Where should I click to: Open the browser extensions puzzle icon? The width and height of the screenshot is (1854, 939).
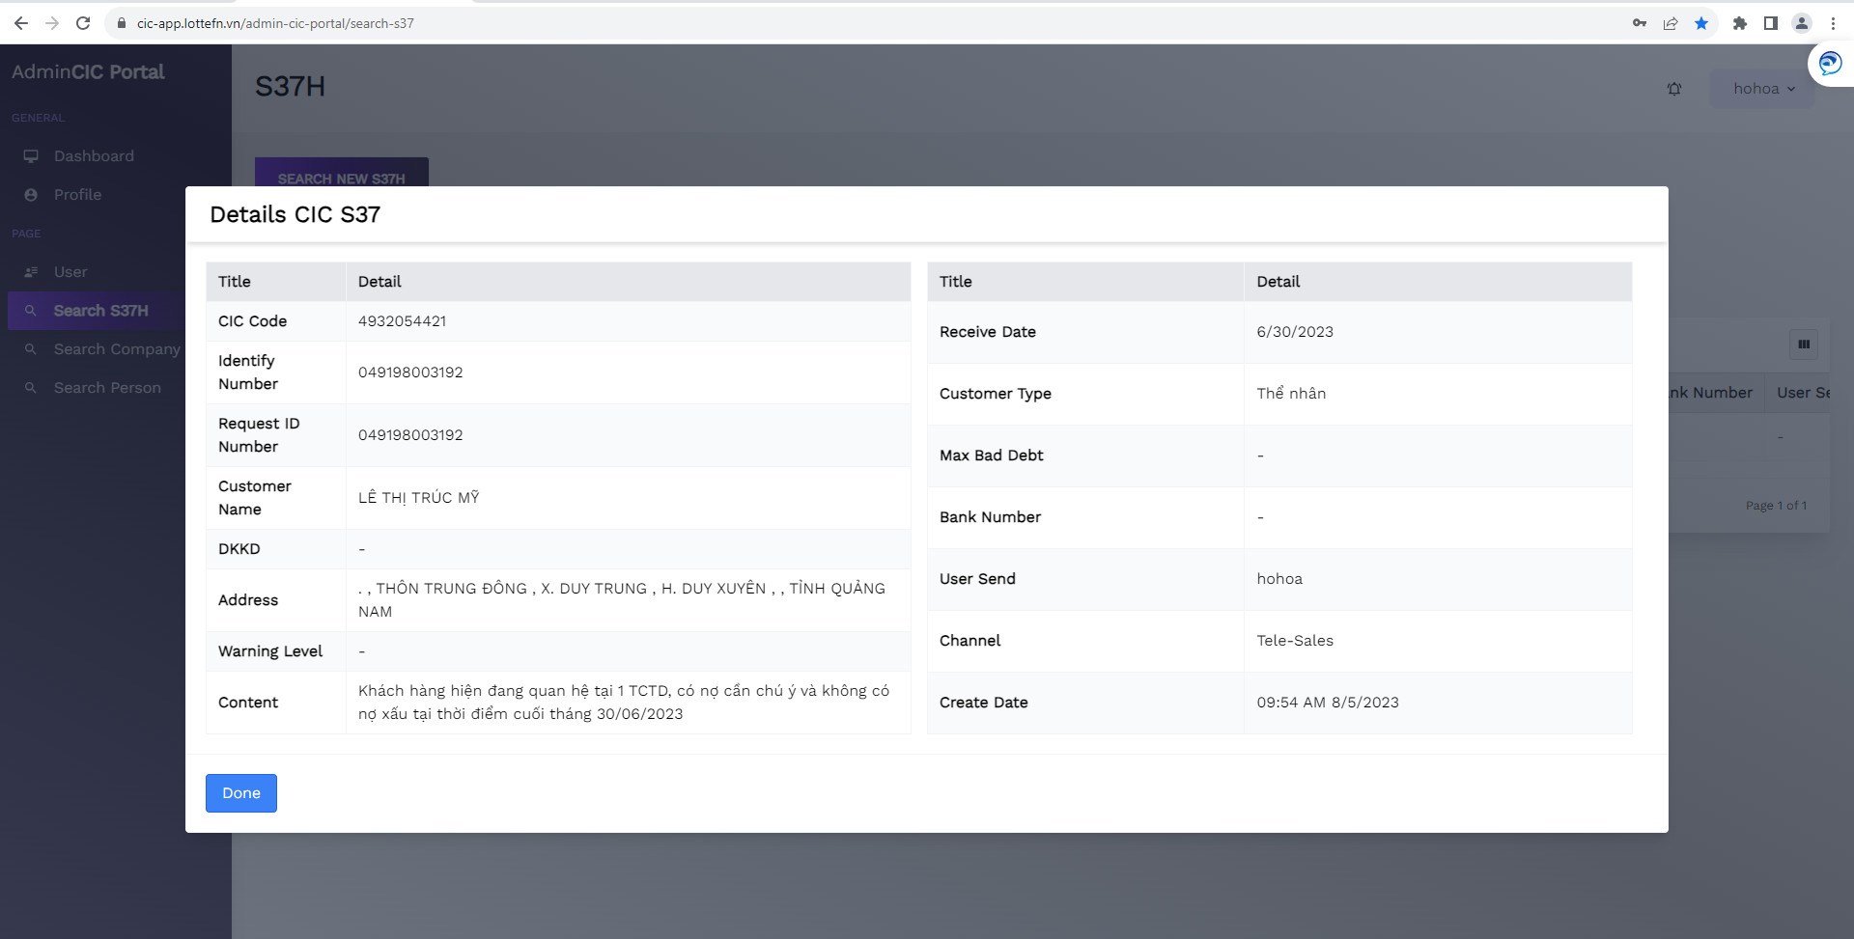(x=1739, y=23)
